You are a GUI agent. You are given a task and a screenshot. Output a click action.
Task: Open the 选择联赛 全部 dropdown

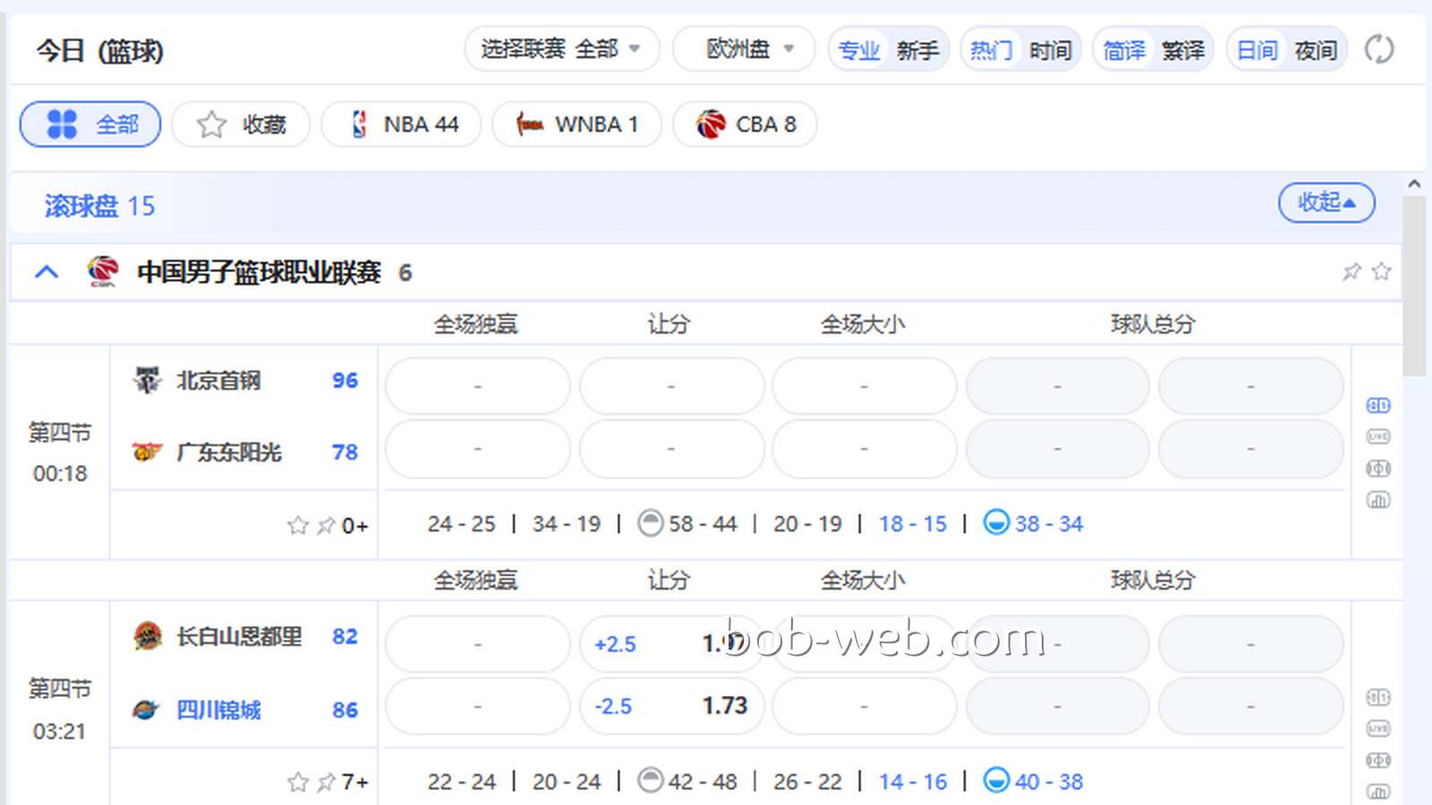coord(562,48)
